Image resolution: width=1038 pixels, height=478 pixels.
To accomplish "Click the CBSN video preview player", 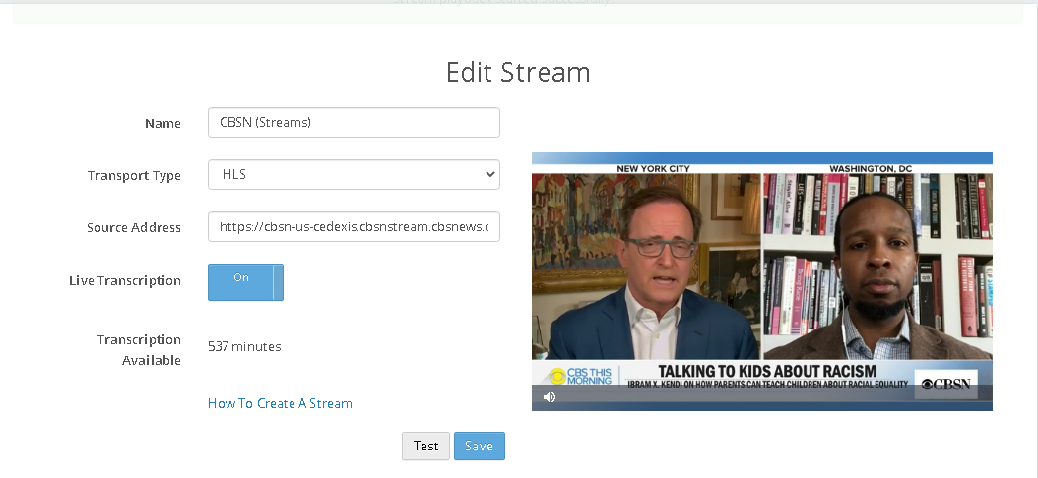I will (x=762, y=281).
